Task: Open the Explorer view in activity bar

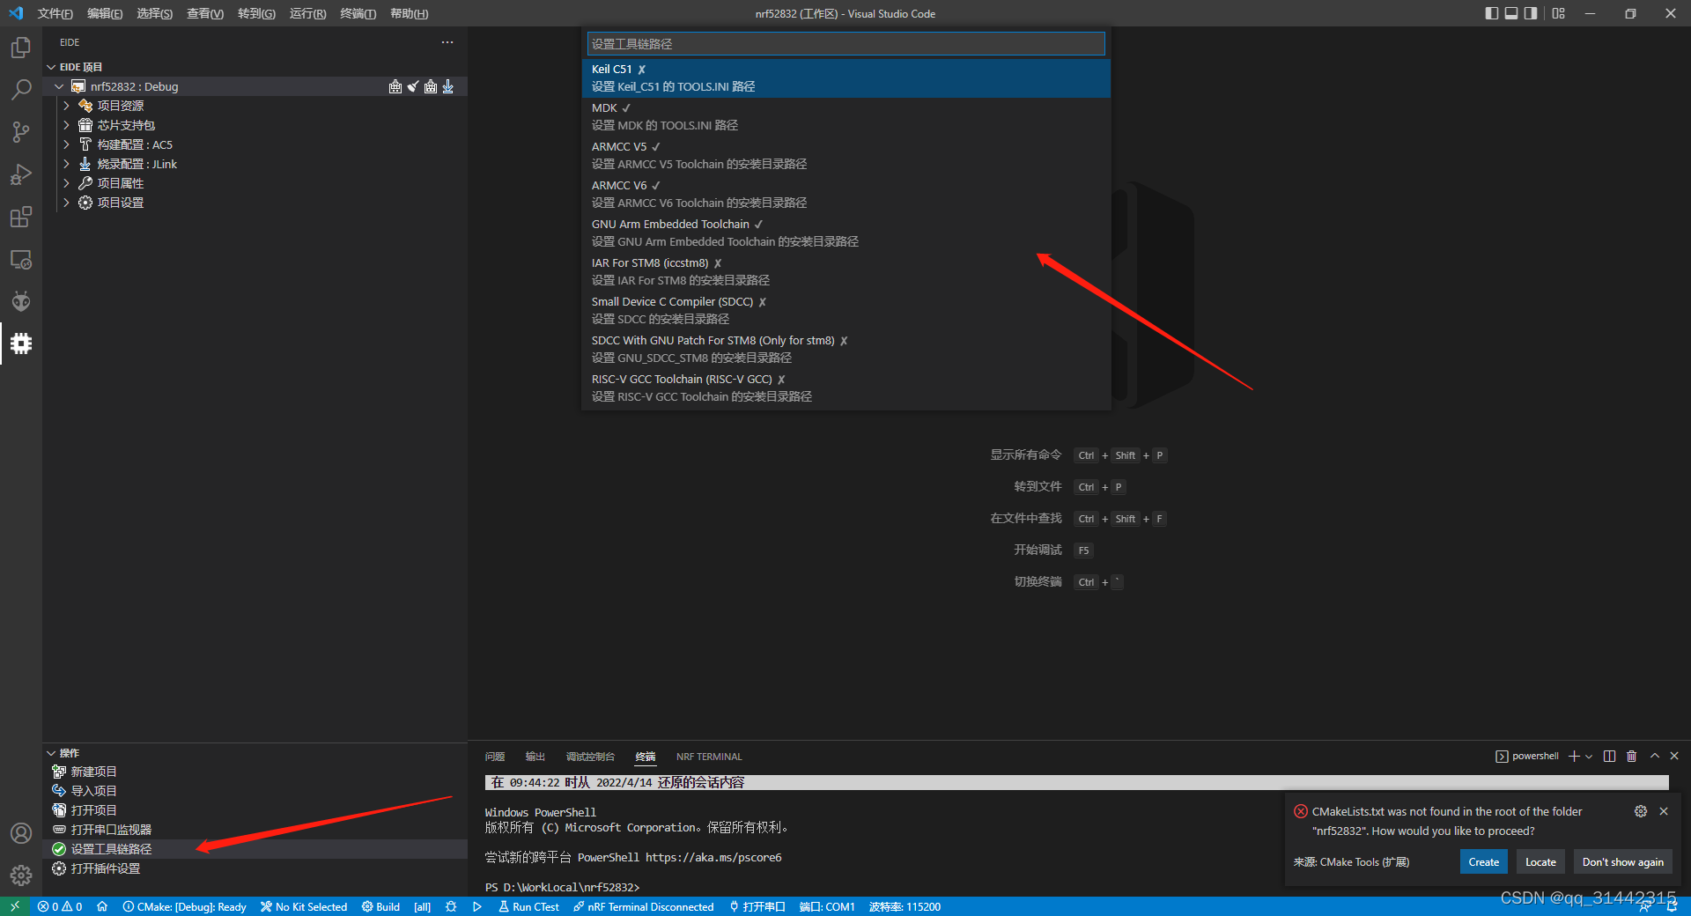Action: click(x=21, y=48)
